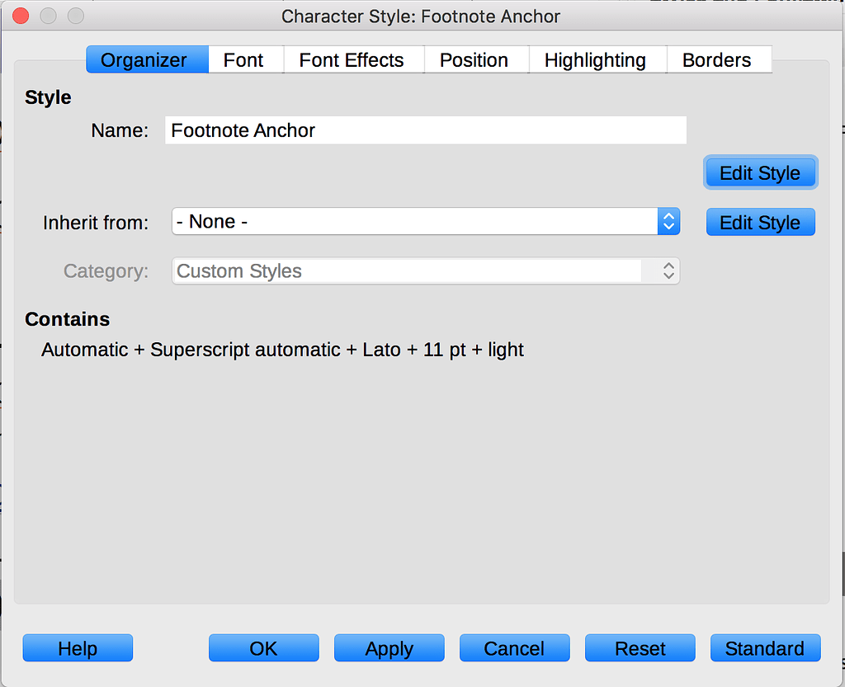Click the Inherit from stepper arrows
This screenshot has width=845, height=687.
coord(668,221)
